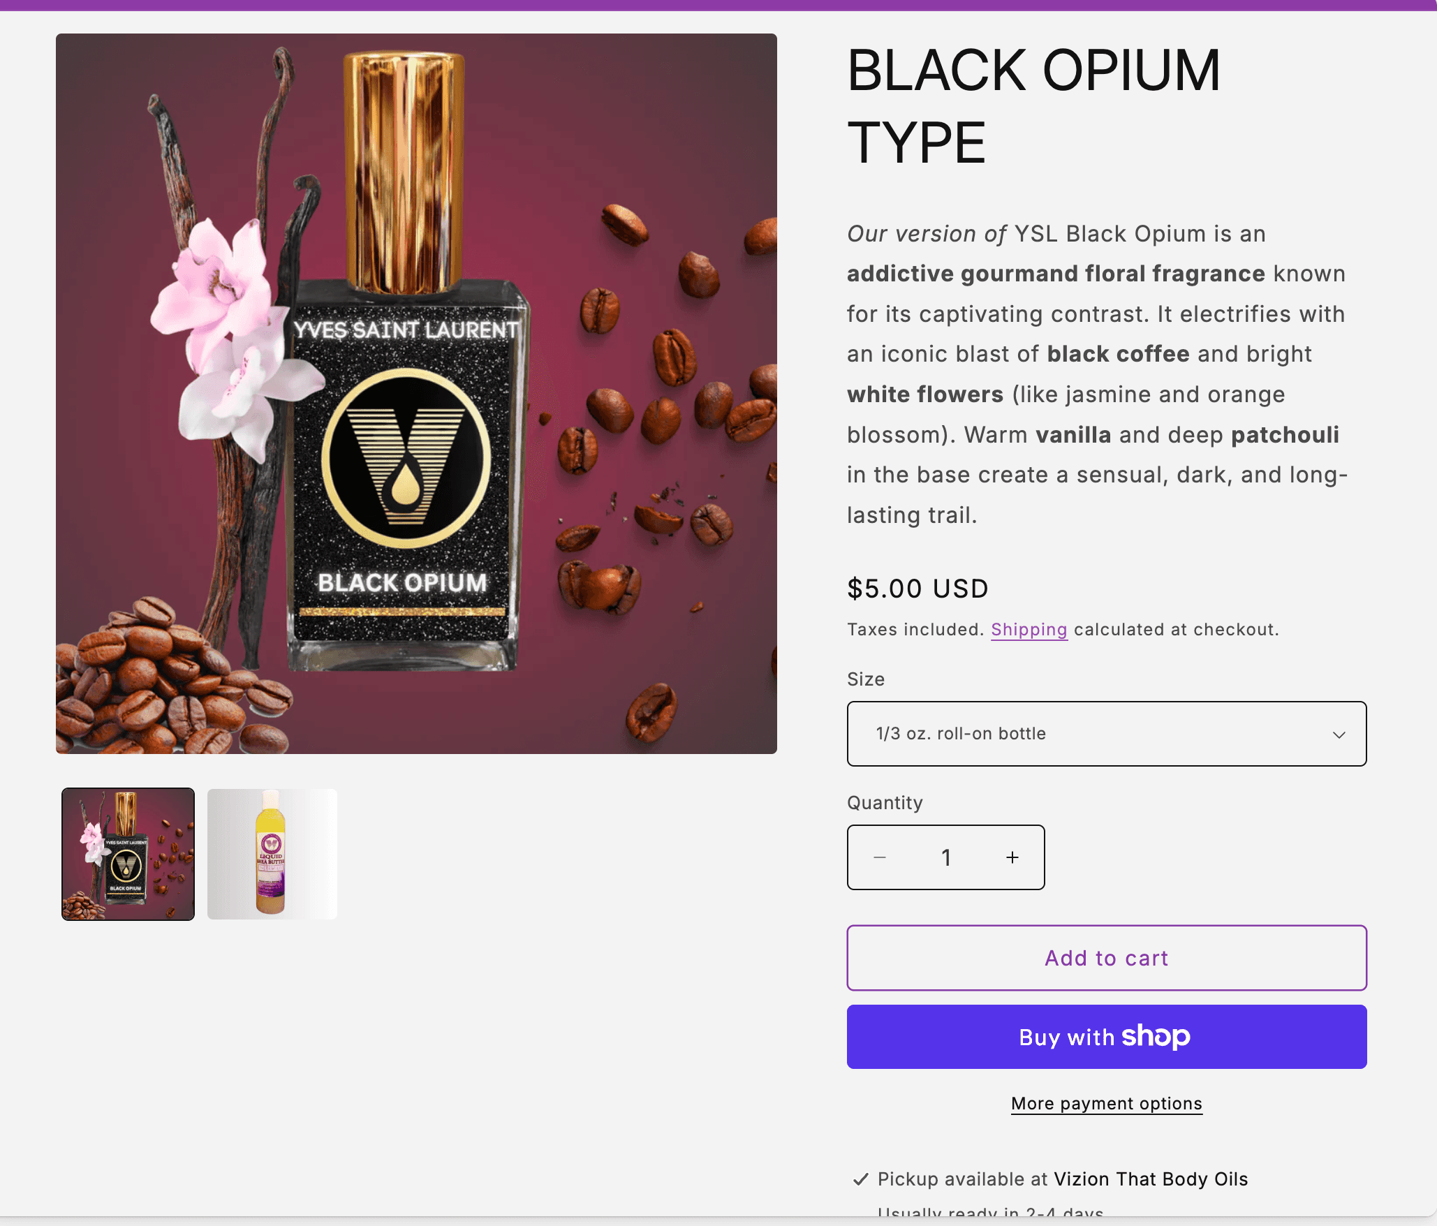View the Liquid Shea Butter thumbnail
Image resolution: width=1437 pixels, height=1226 pixels.
[272, 854]
